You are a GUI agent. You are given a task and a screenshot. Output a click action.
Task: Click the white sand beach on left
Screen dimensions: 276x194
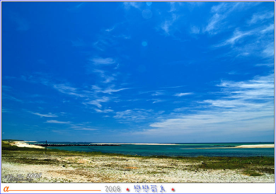click(x=25, y=144)
